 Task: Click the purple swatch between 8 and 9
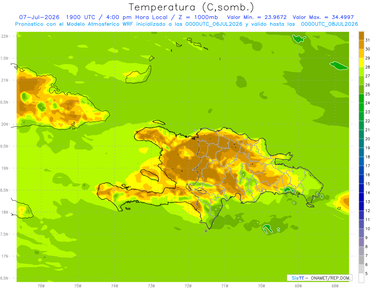361,242
